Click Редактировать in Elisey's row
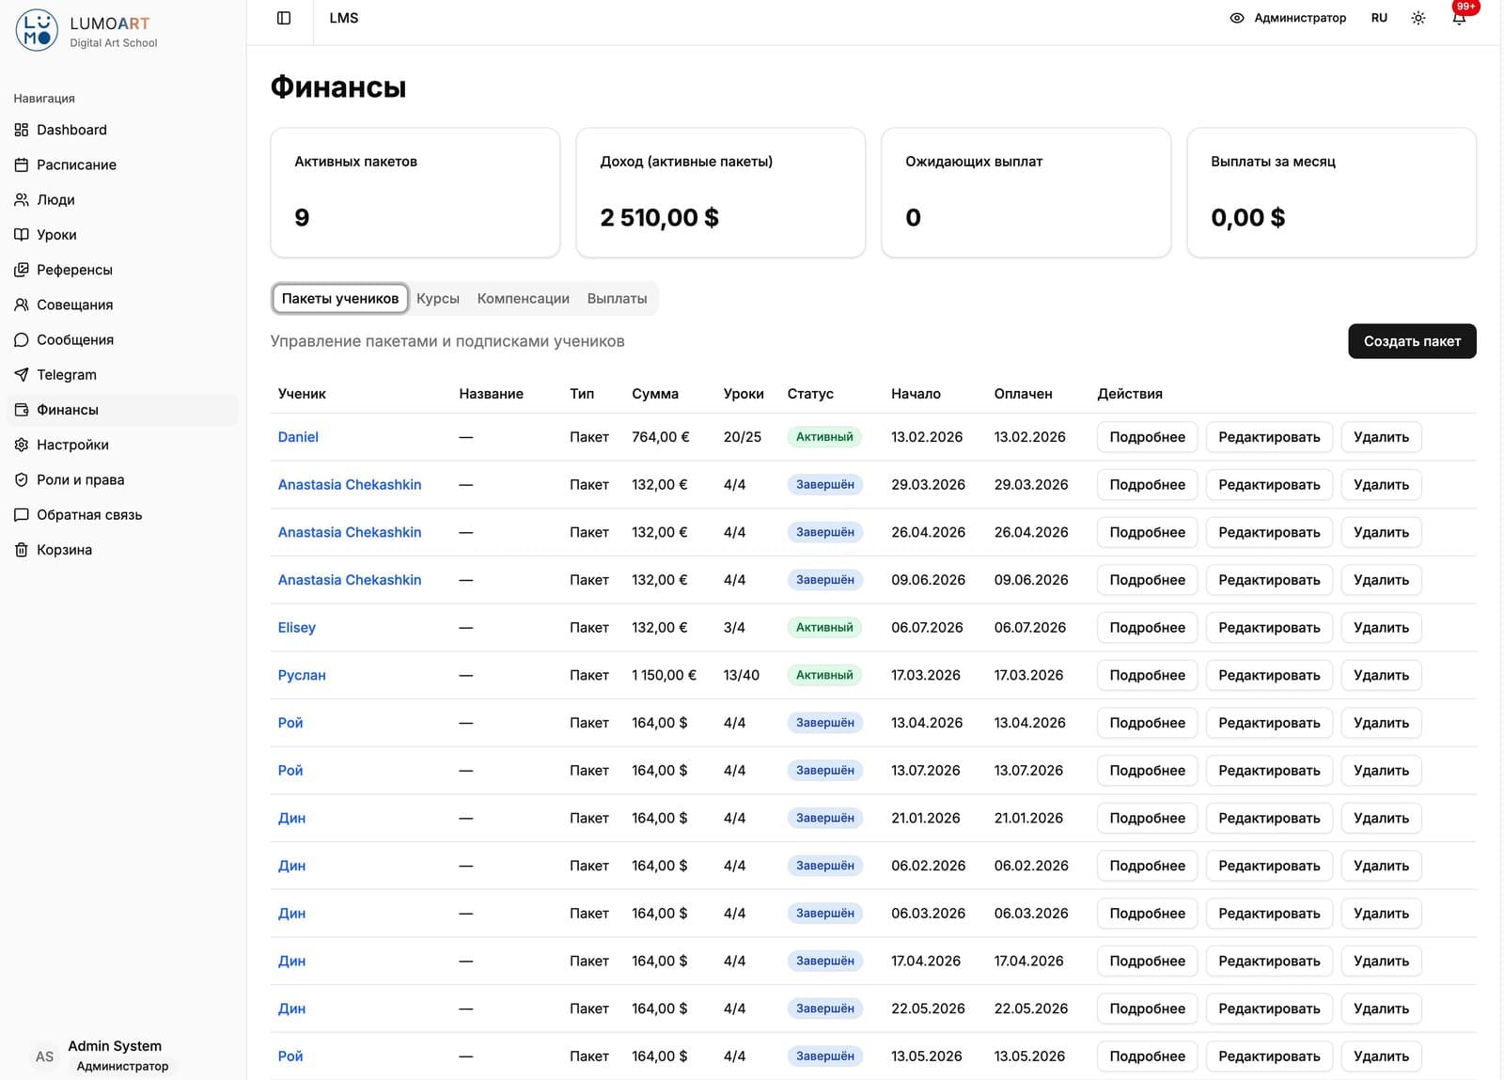Viewport: 1504px width, 1080px height. 1269,628
